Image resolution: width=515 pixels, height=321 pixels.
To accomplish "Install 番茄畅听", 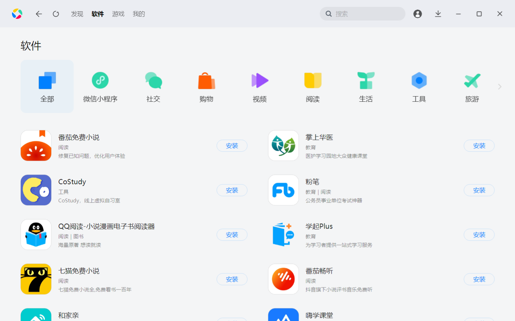I will click(479, 279).
